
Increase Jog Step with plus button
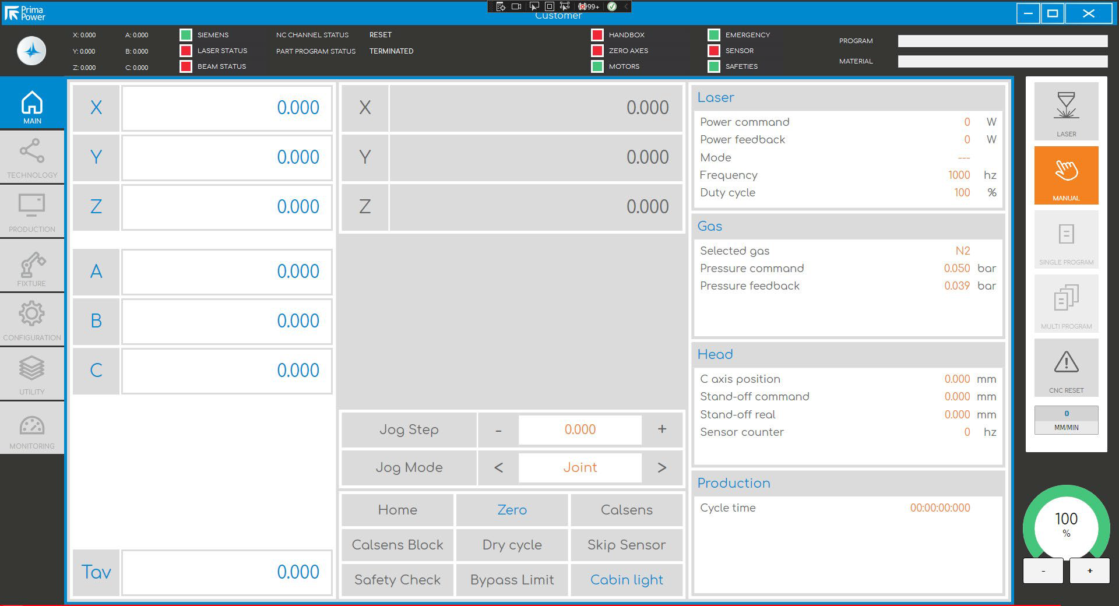point(661,429)
